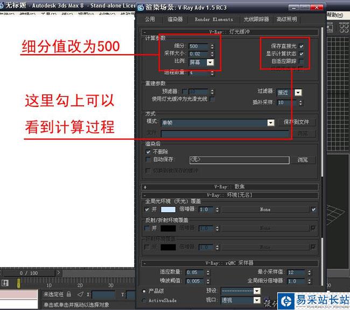
Task: Click toolbar icon left of the four-circles icon
Action: (330, 28)
